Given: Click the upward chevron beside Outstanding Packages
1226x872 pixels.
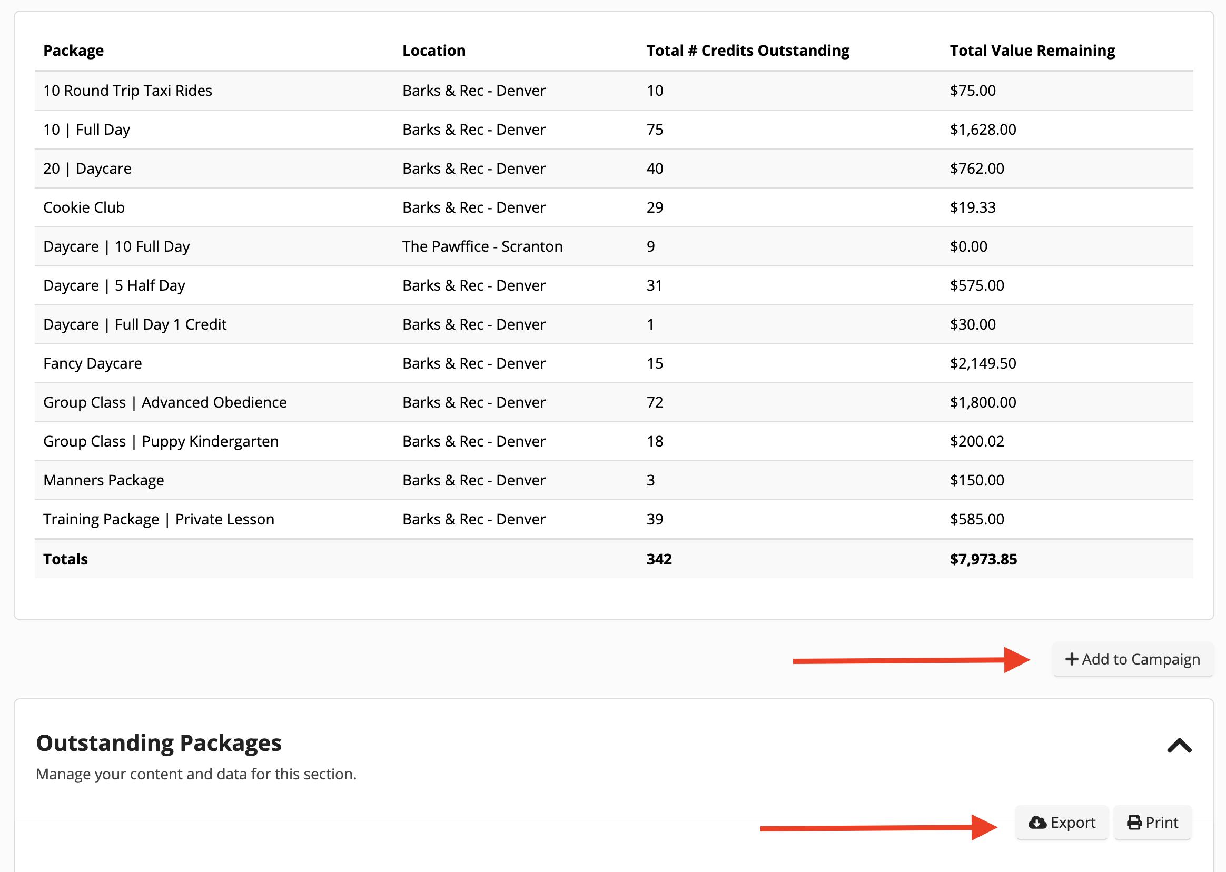Looking at the screenshot, I should [x=1179, y=745].
